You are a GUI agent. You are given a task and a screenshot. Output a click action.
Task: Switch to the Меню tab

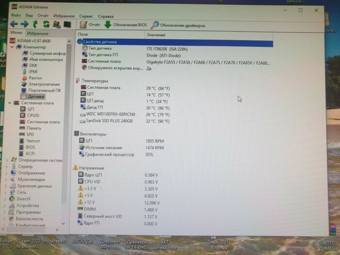16,33
